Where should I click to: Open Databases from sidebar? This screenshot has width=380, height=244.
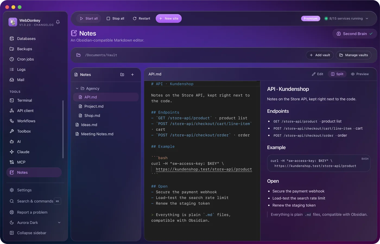(34, 38)
